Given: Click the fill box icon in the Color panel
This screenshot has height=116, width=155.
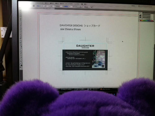Looking at the screenshot, I should [x=140, y=16].
